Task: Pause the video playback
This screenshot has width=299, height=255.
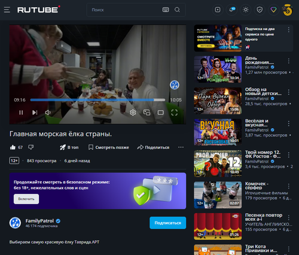Action: click(21, 113)
